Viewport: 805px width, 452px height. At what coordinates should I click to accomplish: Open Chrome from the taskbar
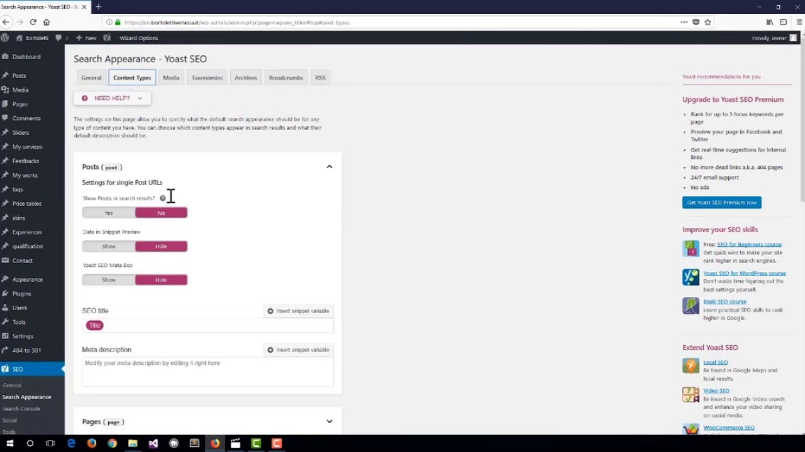[112, 443]
